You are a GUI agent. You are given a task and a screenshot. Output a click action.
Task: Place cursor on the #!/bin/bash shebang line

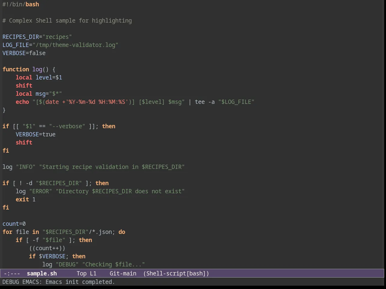coord(21,4)
